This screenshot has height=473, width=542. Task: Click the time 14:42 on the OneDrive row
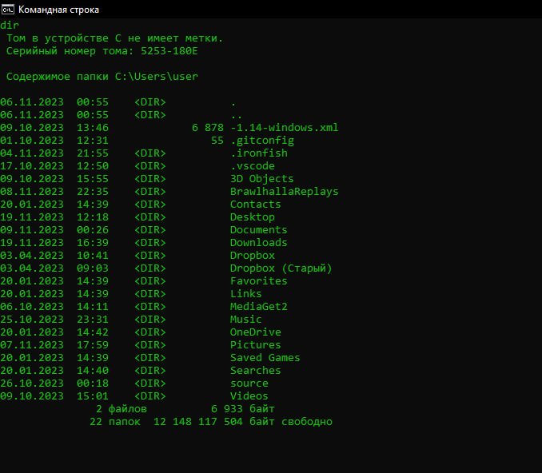click(x=92, y=332)
